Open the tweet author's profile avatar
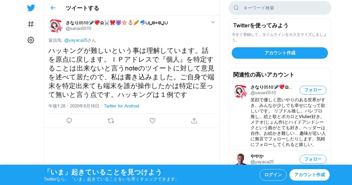Viewport: 352px width, 185px height. [x=55, y=26]
